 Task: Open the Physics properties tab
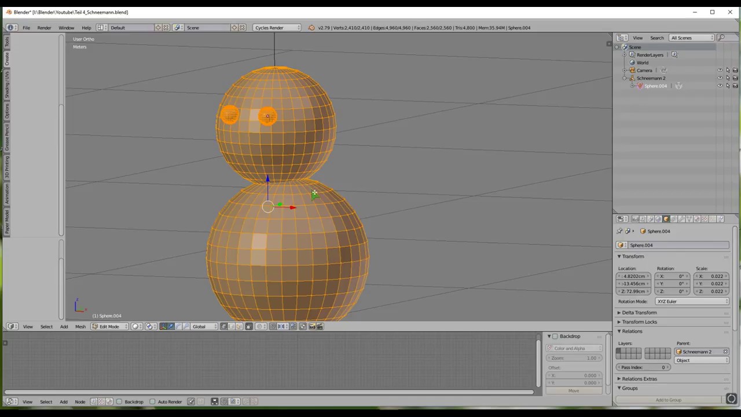pyautogui.click(x=720, y=219)
